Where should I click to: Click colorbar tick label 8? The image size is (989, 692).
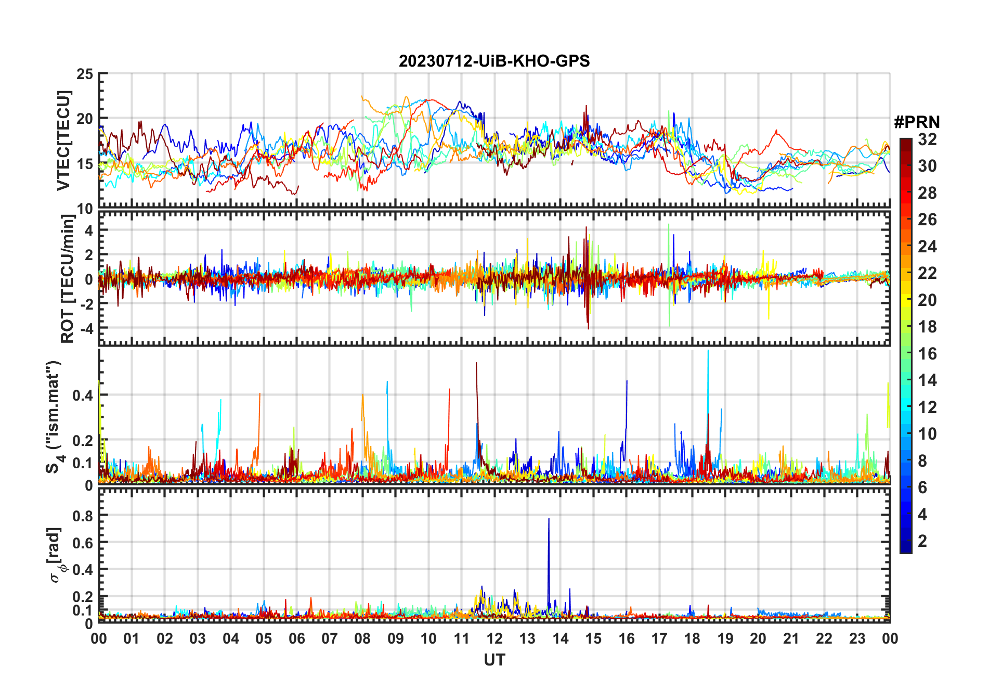(x=922, y=461)
